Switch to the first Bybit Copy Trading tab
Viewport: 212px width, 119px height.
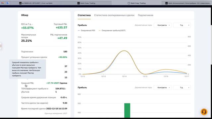[86, 3]
